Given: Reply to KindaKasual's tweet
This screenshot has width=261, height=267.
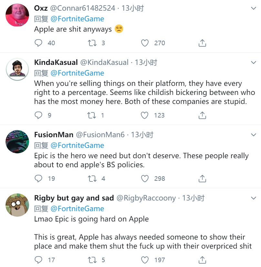Looking at the screenshot, I should click(x=38, y=115).
